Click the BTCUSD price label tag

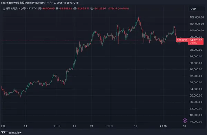pos(182,40)
